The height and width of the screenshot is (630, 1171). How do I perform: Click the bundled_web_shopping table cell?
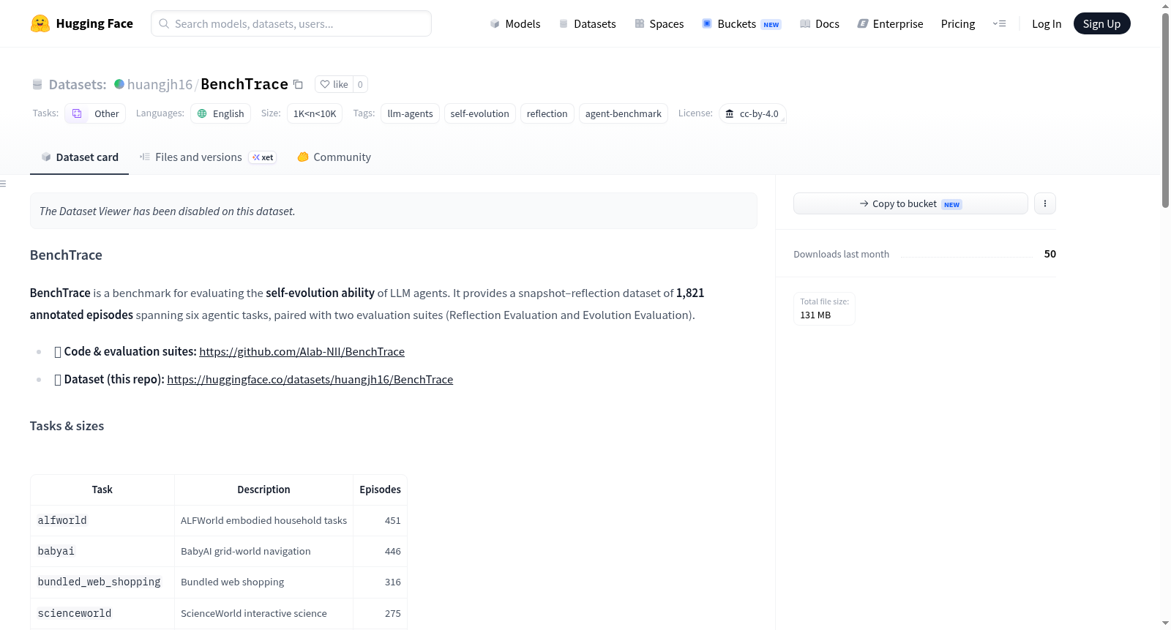point(102,582)
